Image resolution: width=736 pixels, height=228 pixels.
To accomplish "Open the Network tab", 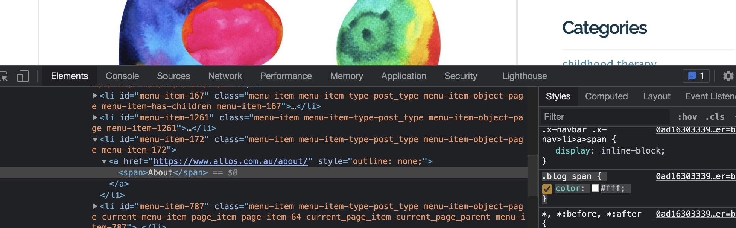I will point(225,76).
